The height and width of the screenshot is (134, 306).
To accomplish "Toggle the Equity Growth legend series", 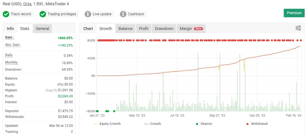I will click(x=107, y=124).
